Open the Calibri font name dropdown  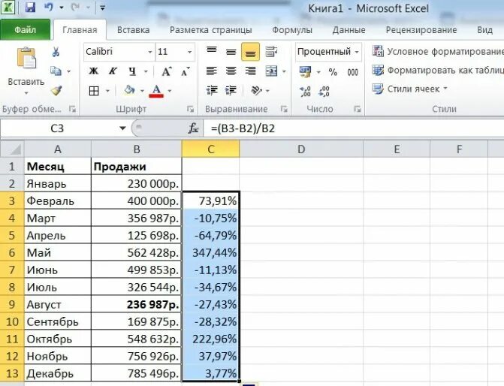tap(149, 52)
